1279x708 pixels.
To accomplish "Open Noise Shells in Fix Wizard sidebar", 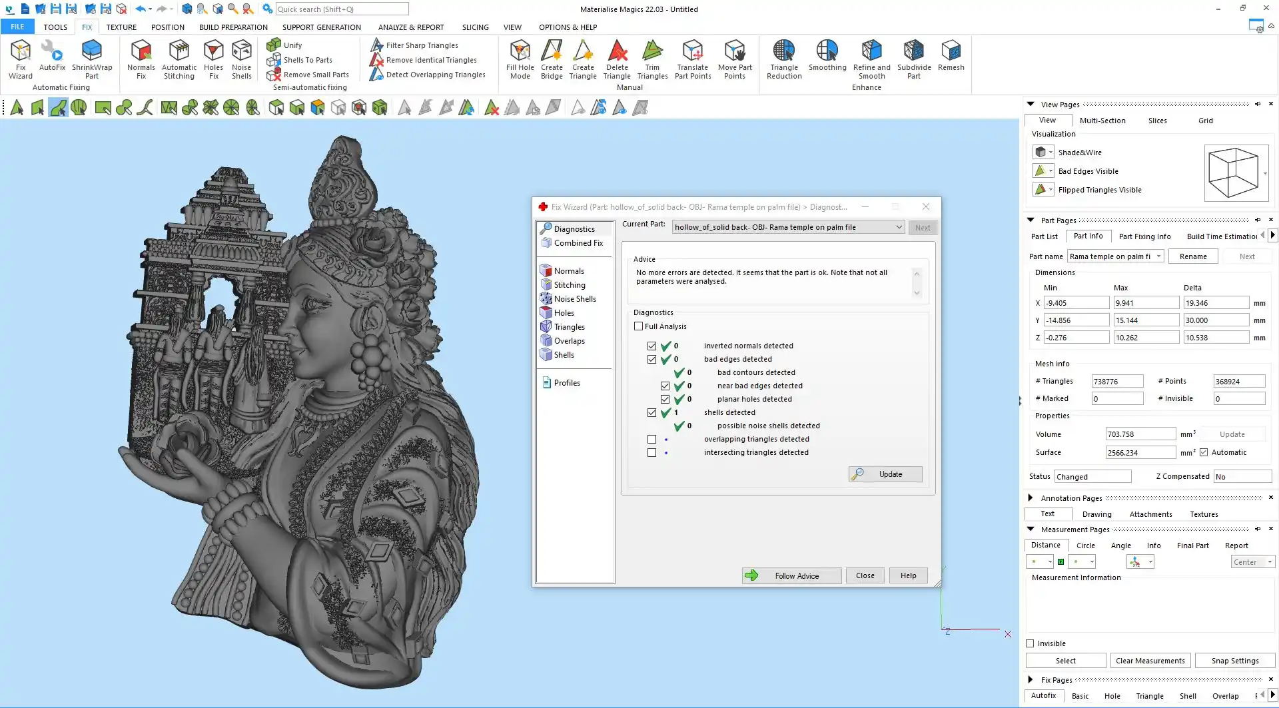I will [x=574, y=299].
